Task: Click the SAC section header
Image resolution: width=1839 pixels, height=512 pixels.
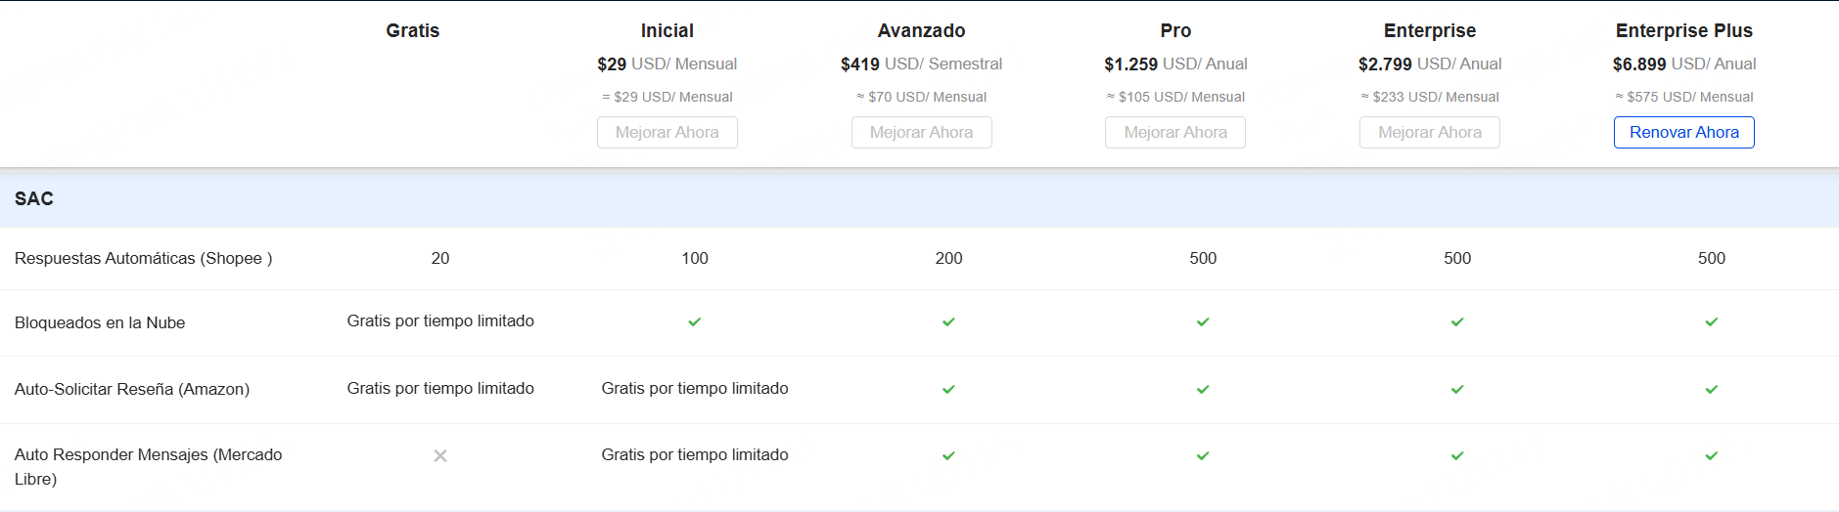Action: pyautogui.click(x=34, y=198)
